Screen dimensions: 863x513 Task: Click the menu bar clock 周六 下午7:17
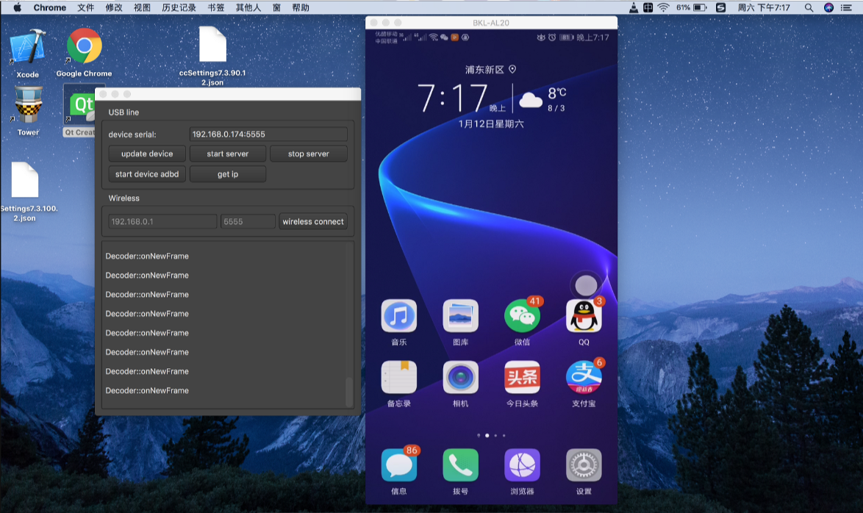point(764,7)
